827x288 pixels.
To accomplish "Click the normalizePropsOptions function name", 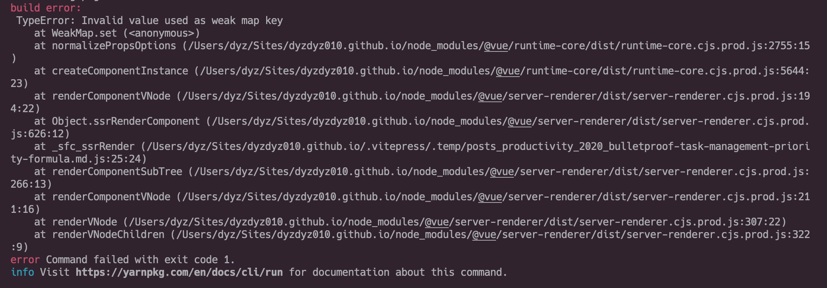I will coord(114,46).
